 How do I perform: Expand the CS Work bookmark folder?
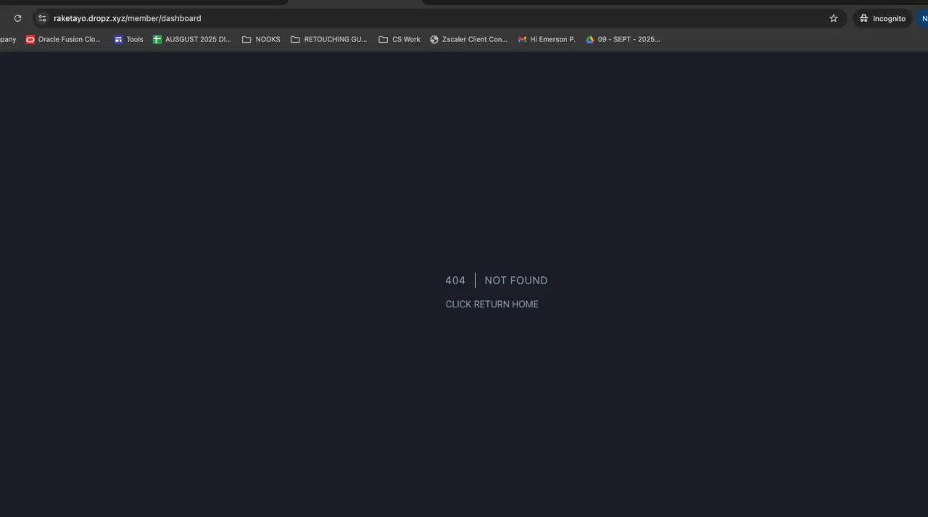[399, 39]
